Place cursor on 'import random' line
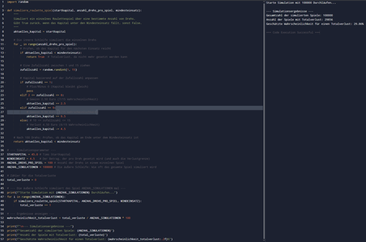 (18, 2)
